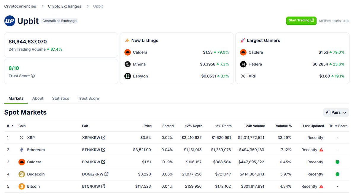Open the ETH/KRW pair link
Viewport: 356px width, 195px height.
[93, 150]
